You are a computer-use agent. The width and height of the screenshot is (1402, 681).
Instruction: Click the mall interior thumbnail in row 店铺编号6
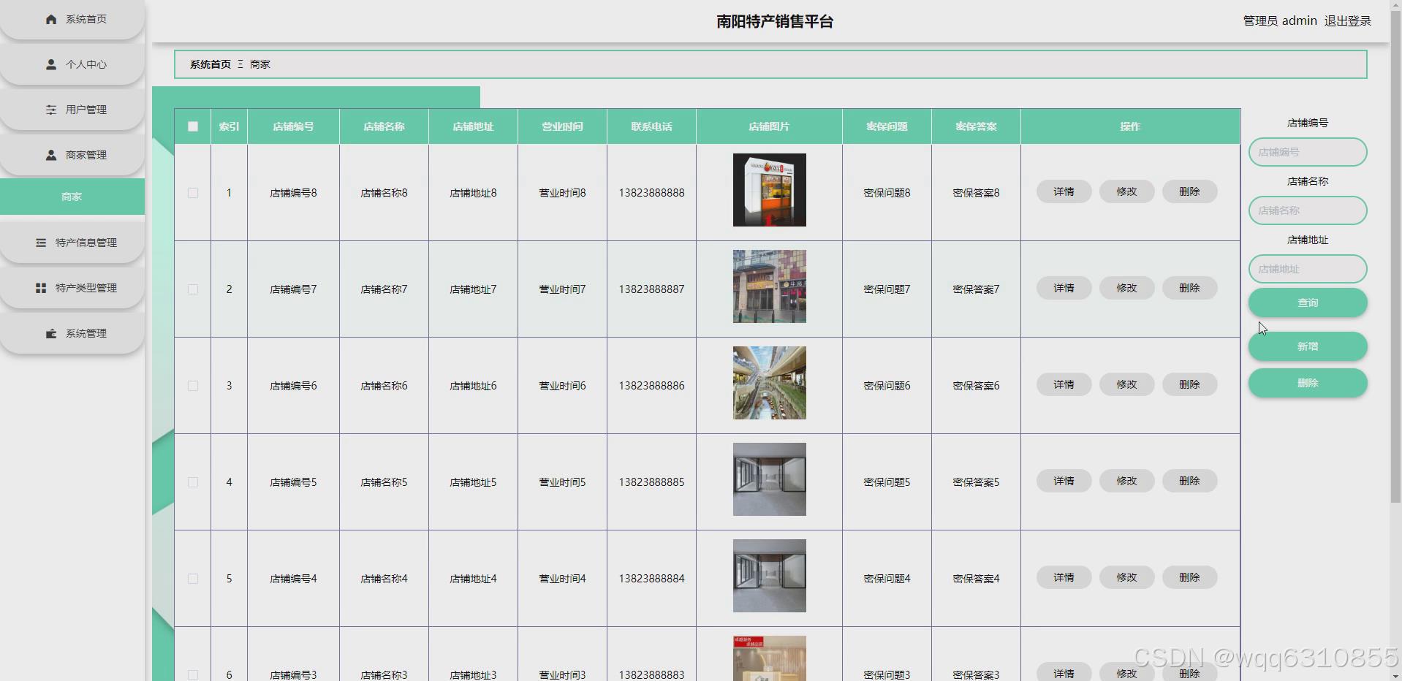[x=770, y=383]
